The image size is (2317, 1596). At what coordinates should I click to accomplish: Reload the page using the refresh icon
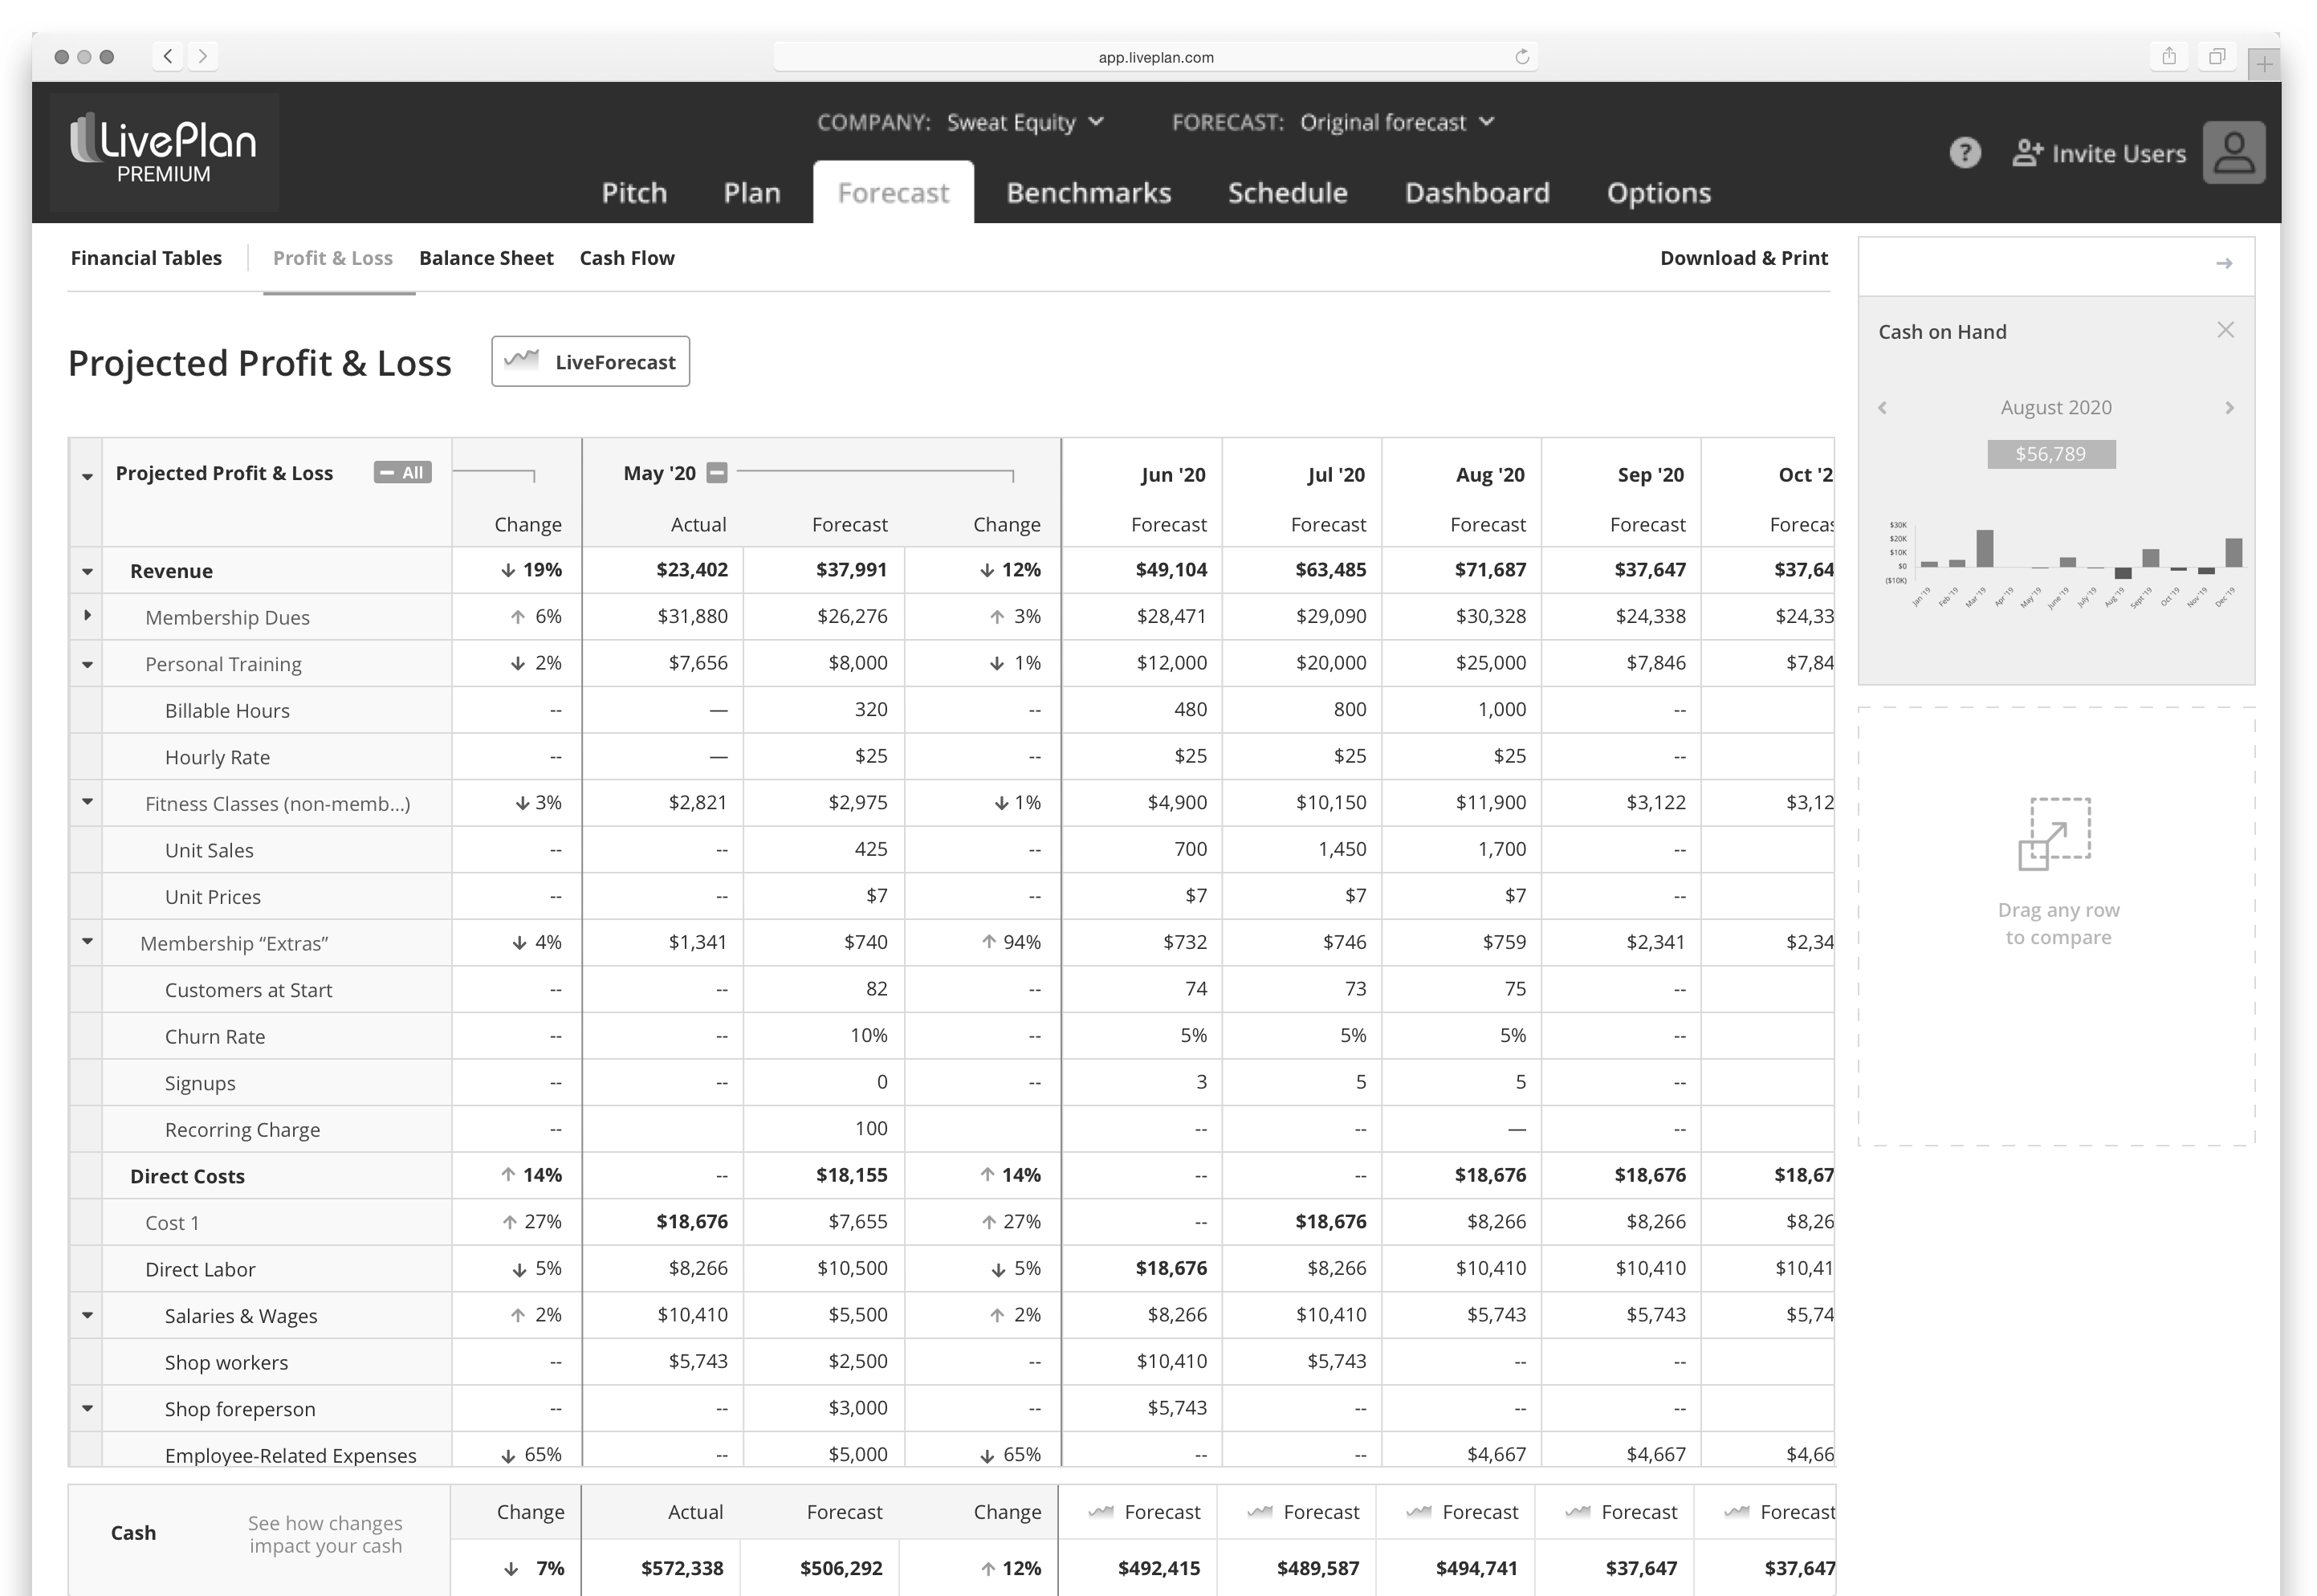(1521, 57)
